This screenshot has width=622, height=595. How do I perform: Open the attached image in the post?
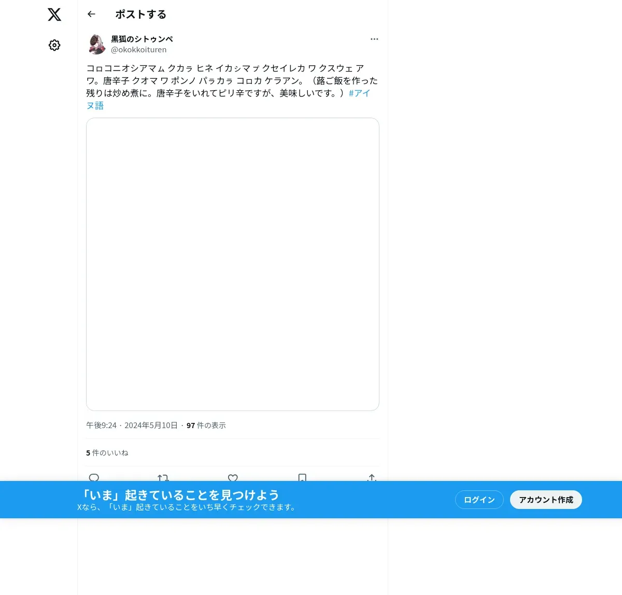click(x=233, y=264)
